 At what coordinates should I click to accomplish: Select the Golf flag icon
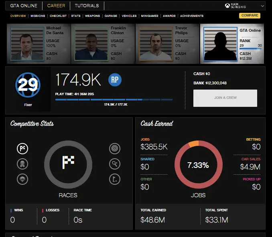tap(115, 179)
